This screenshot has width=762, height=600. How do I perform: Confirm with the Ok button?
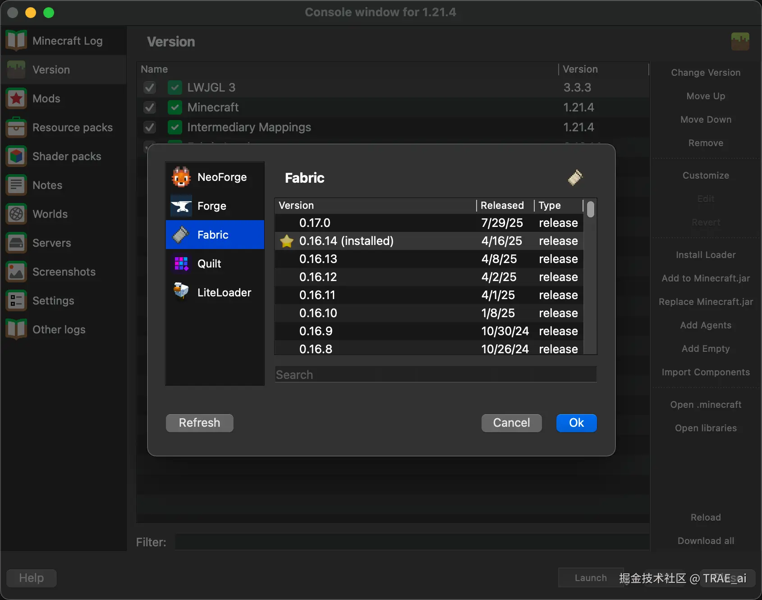(577, 423)
